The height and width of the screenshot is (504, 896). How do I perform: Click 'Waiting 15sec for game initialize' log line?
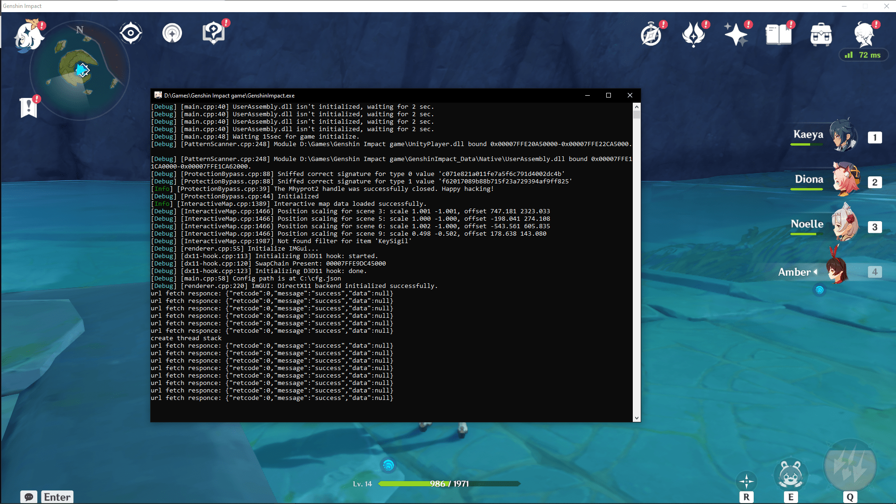coord(255,137)
